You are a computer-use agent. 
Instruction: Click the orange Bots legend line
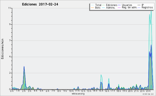tap(92, 8)
